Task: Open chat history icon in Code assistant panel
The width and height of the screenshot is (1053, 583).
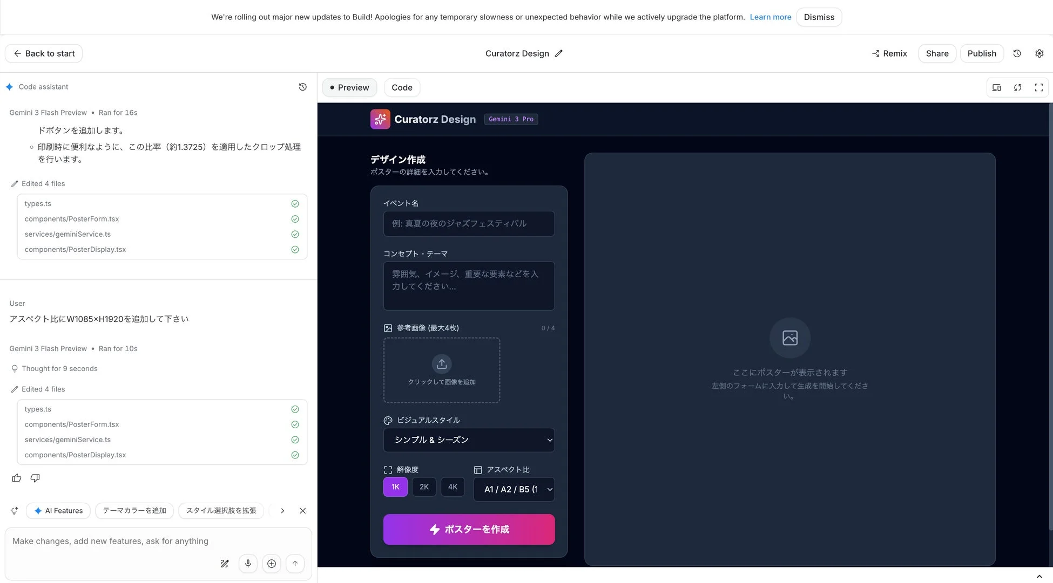Action: click(x=302, y=86)
